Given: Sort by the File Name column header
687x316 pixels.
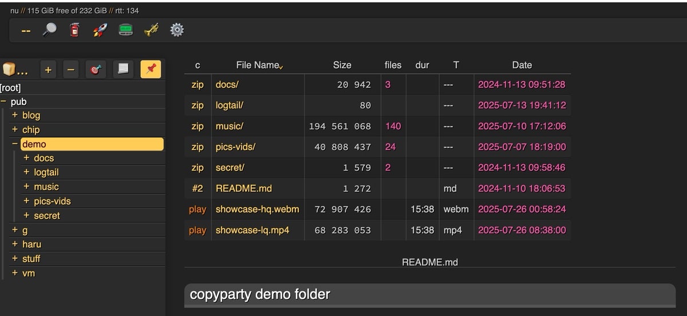Looking at the screenshot, I should click(x=257, y=65).
